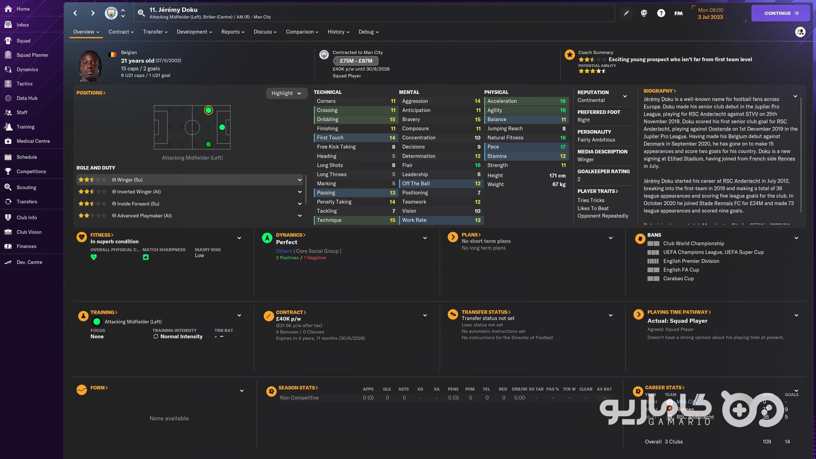Go back with the left arrow
The width and height of the screenshot is (816, 459).
(x=75, y=13)
